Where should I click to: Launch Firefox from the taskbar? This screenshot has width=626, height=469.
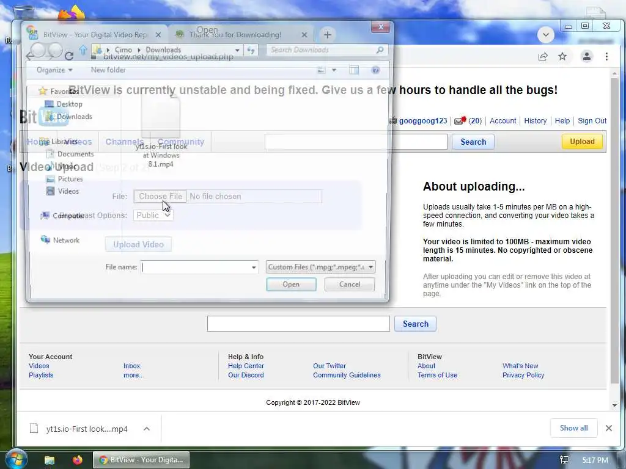coord(78,460)
